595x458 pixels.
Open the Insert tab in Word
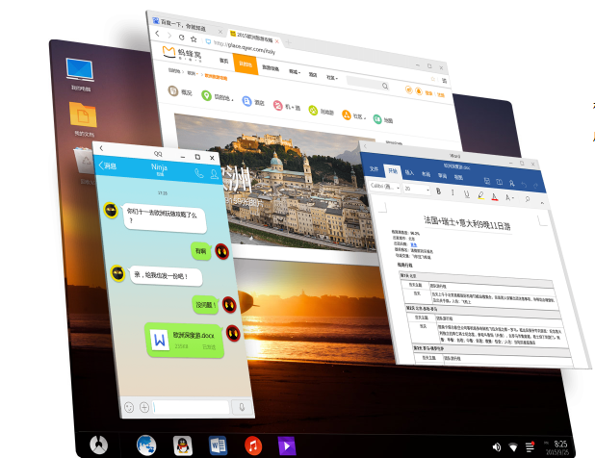(x=409, y=172)
